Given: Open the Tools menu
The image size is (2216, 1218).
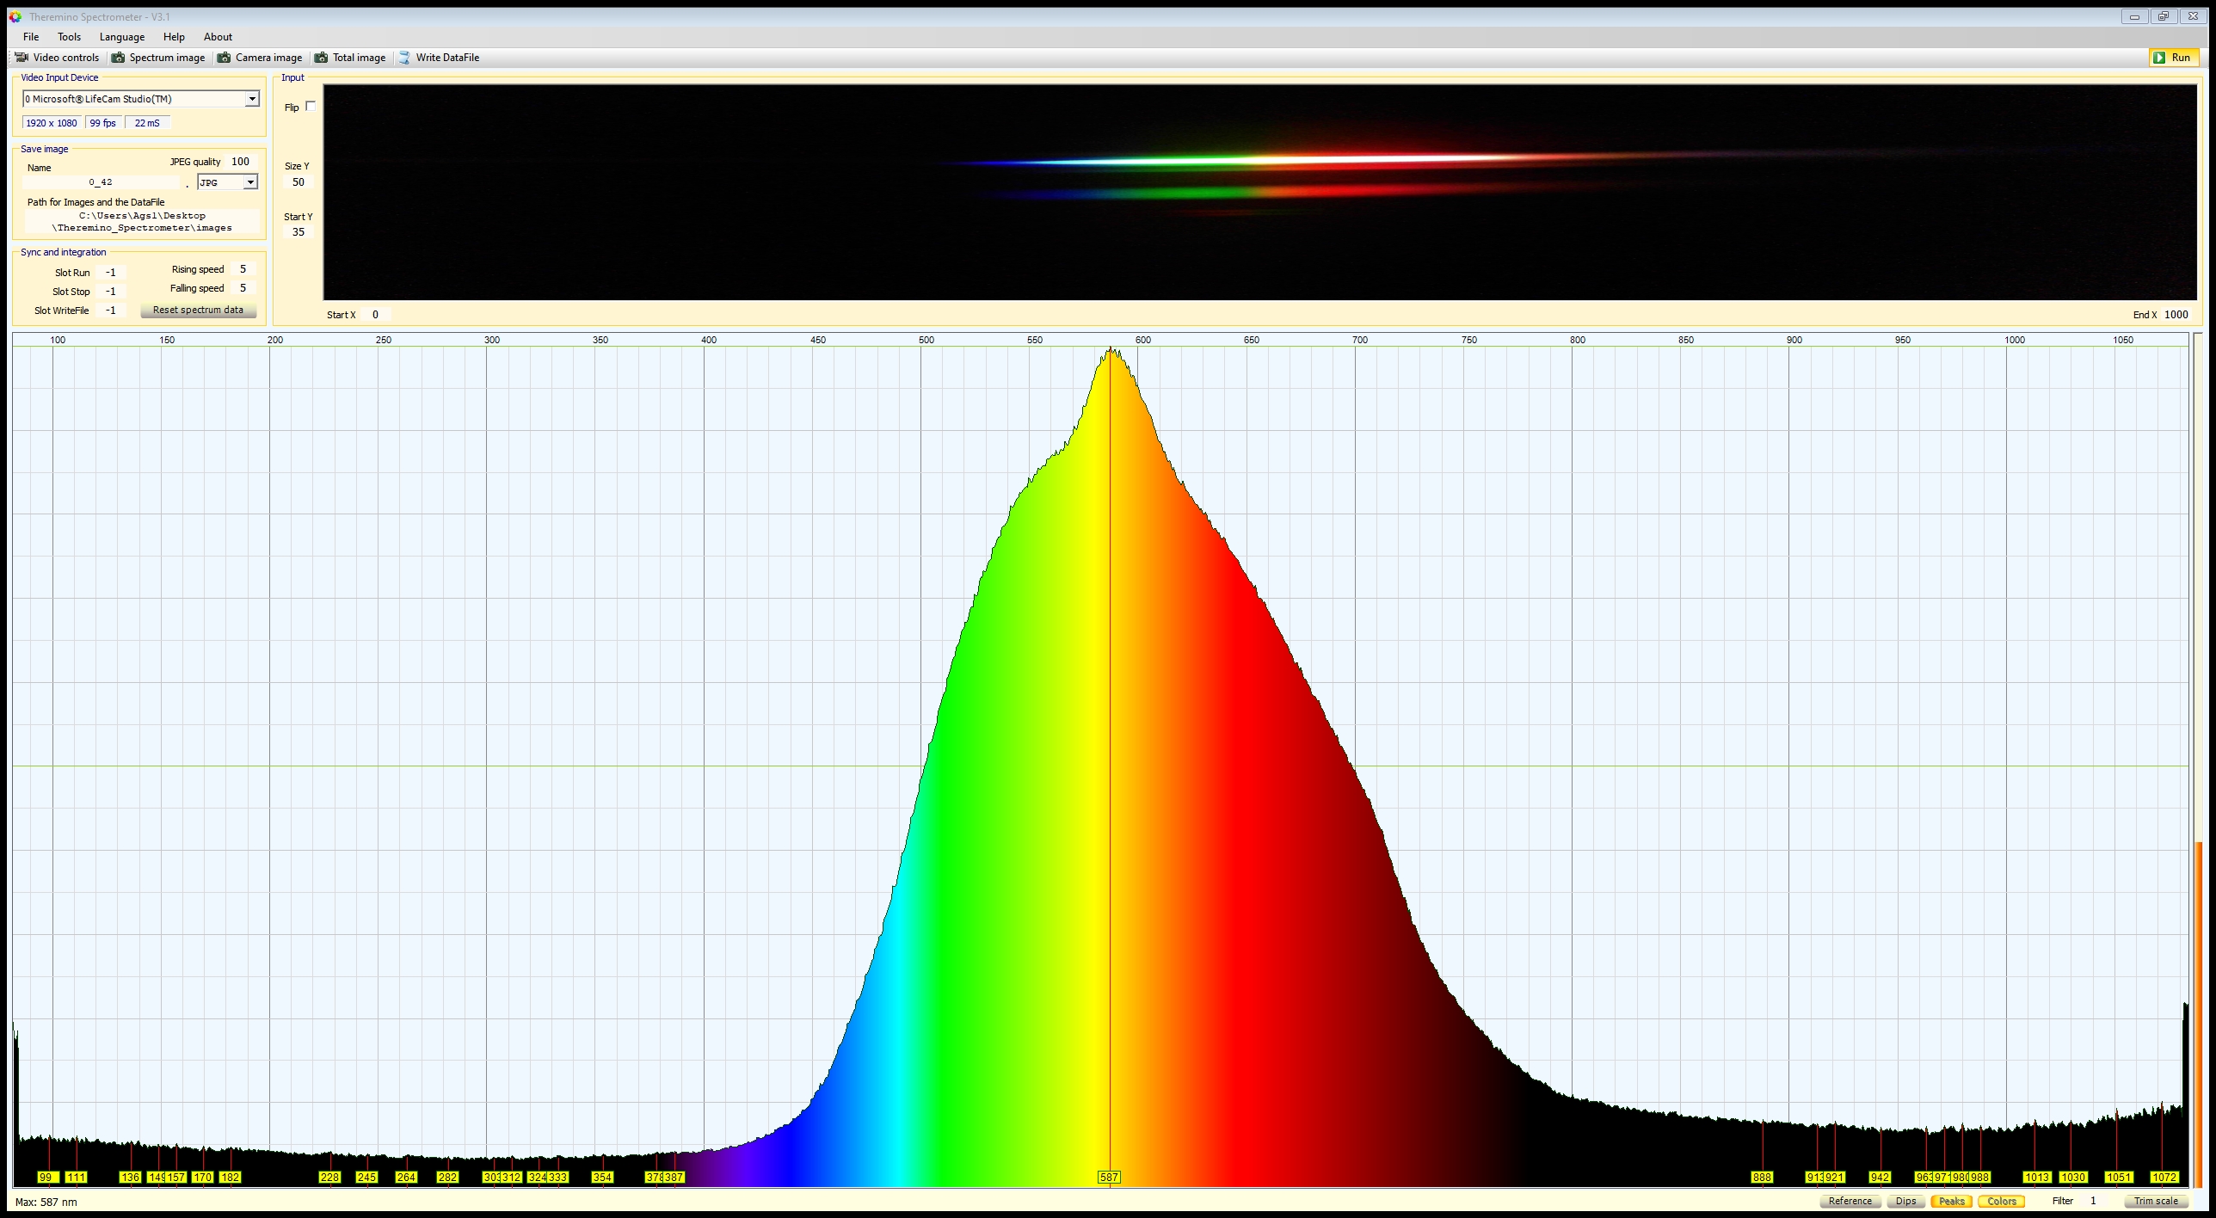Looking at the screenshot, I should (x=69, y=37).
